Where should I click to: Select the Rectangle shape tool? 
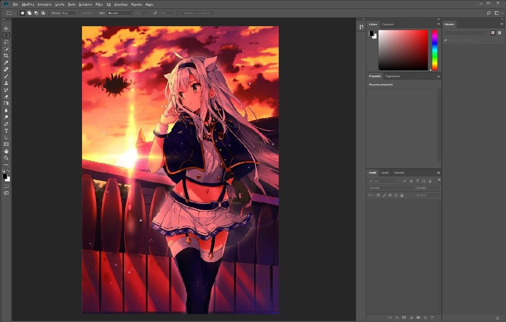pyautogui.click(x=6, y=144)
